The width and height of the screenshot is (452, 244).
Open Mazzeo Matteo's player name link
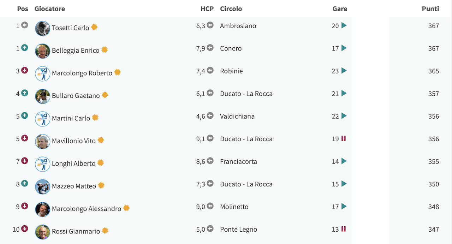[74, 186]
